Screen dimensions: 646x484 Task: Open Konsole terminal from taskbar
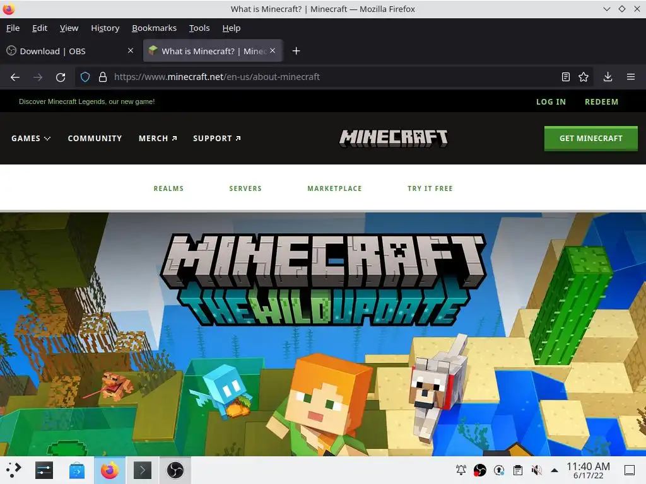pos(143,470)
